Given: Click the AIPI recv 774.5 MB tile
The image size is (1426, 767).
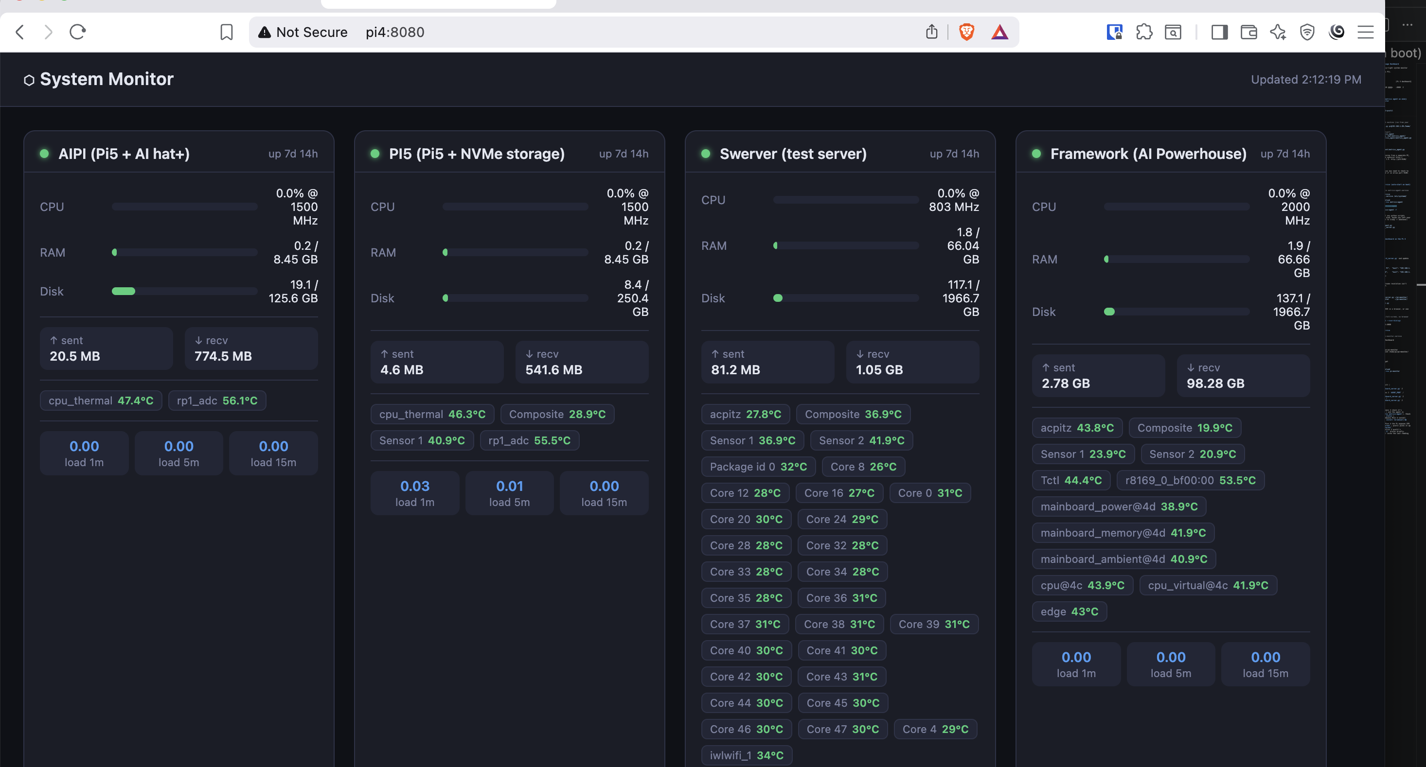Looking at the screenshot, I should [251, 349].
